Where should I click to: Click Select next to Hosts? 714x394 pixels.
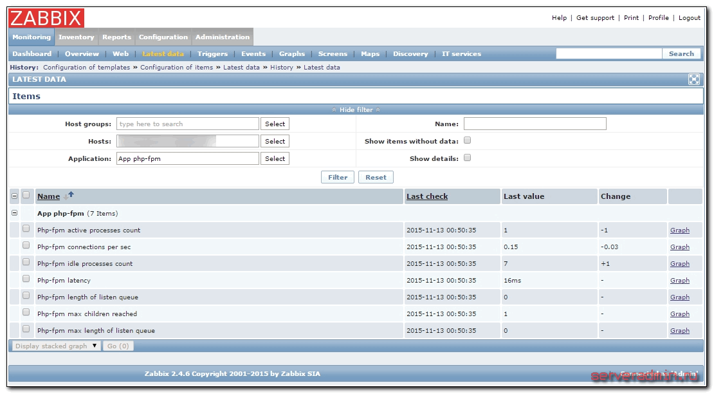coord(275,141)
